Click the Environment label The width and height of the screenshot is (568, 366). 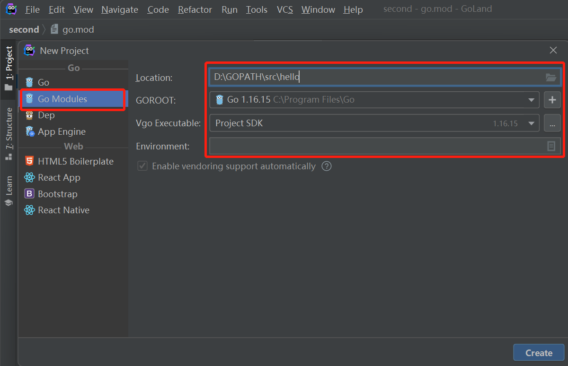[x=163, y=146]
